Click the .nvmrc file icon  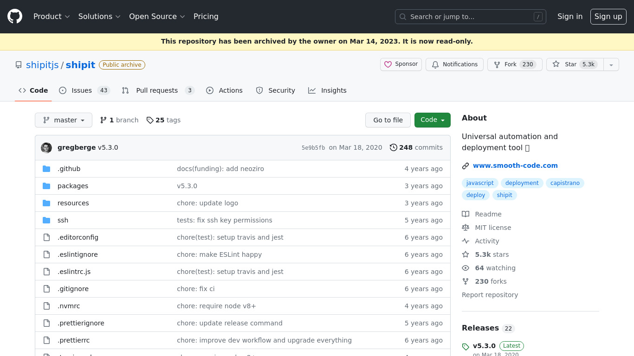46,306
